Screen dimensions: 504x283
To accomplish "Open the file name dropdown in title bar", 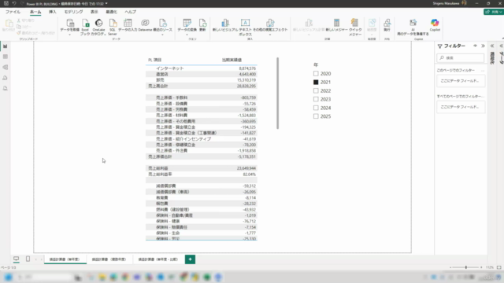I will tap(106, 3).
